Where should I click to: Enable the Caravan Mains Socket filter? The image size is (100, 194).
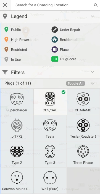pyautogui.click(x=17, y=180)
